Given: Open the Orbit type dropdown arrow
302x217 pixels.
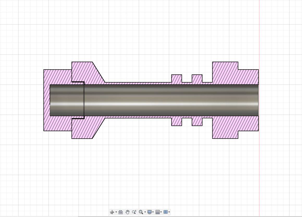Looking at the screenshot, I should [116, 212].
